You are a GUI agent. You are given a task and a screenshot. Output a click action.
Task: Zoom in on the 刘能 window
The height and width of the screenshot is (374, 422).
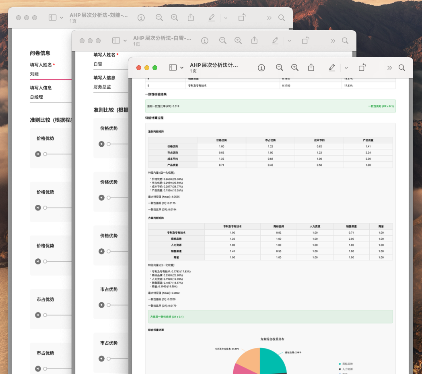175,17
